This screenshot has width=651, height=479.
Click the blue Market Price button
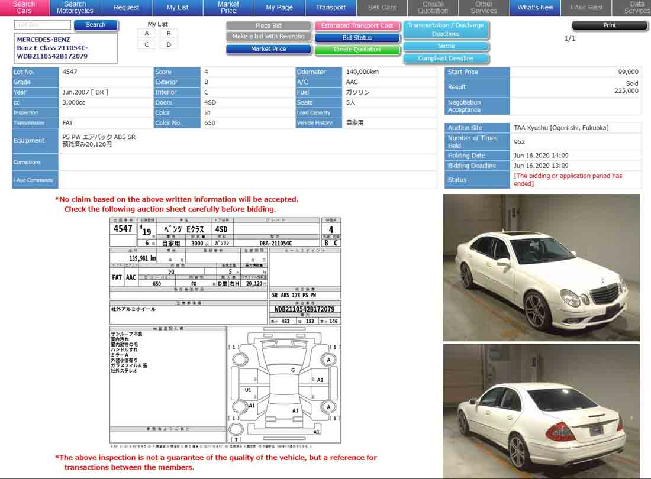pyautogui.click(x=269, y=49)
